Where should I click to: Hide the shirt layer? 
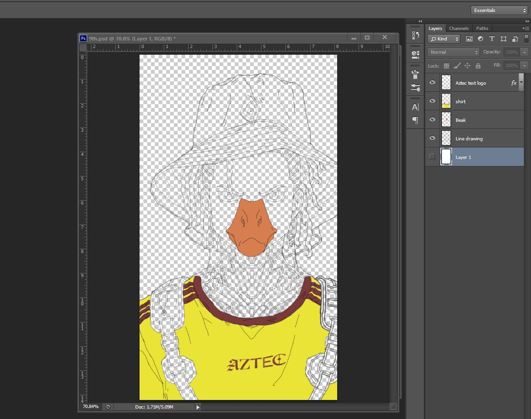(x=432, y=101)
